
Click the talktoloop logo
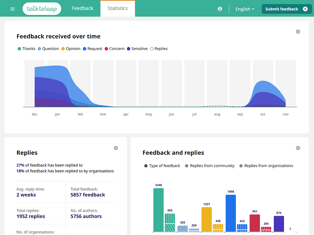pyautogui.click(x=42, y=9)
